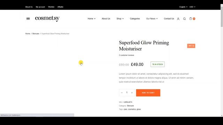
Task: Open the Wishlist link in top bar
Action: [51, 7]
